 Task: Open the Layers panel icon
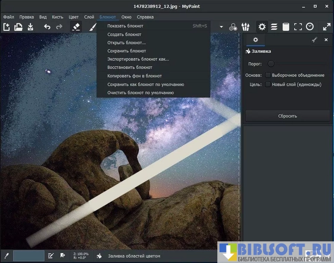coord(274,27)
